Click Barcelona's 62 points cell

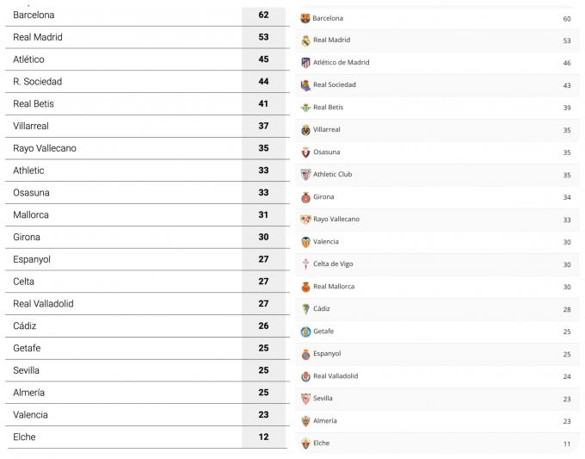tap(263, 15)
